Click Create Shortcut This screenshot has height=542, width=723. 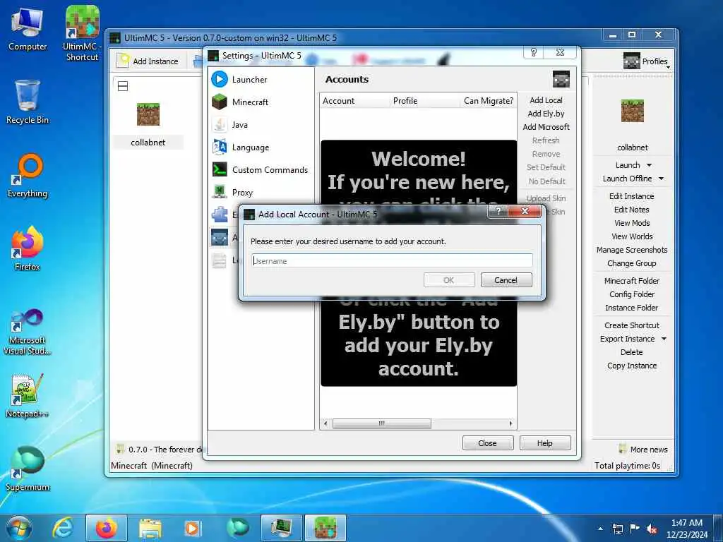click(632, 325)
